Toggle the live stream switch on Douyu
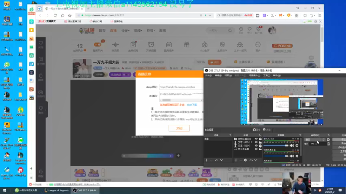 click(x=98, y=44)
